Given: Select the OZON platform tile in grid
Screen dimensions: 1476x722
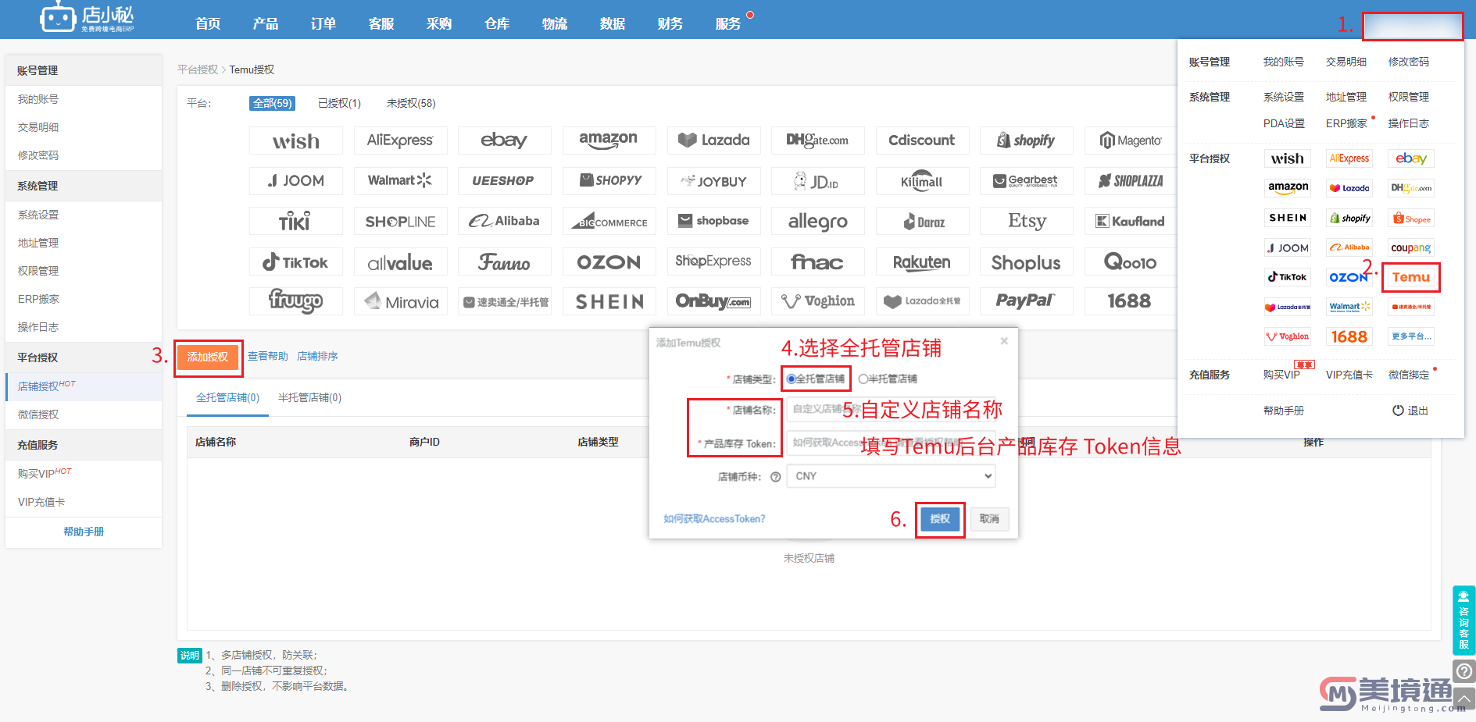Looking at the screenshot, I should [609, 262].
